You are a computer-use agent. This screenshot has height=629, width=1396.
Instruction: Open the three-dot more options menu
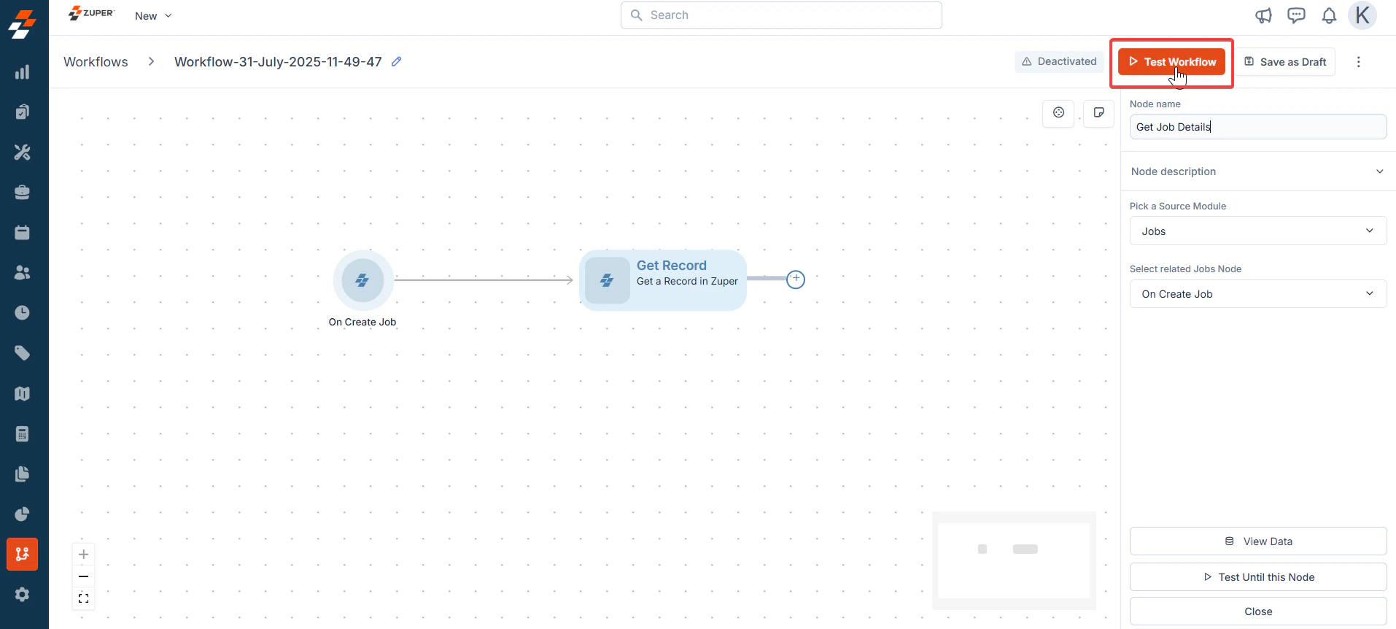(x=1358, y=62)
